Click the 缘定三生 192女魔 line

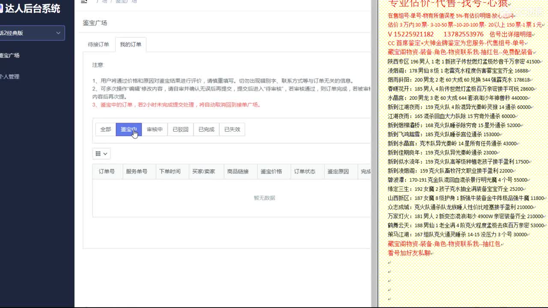456,189
